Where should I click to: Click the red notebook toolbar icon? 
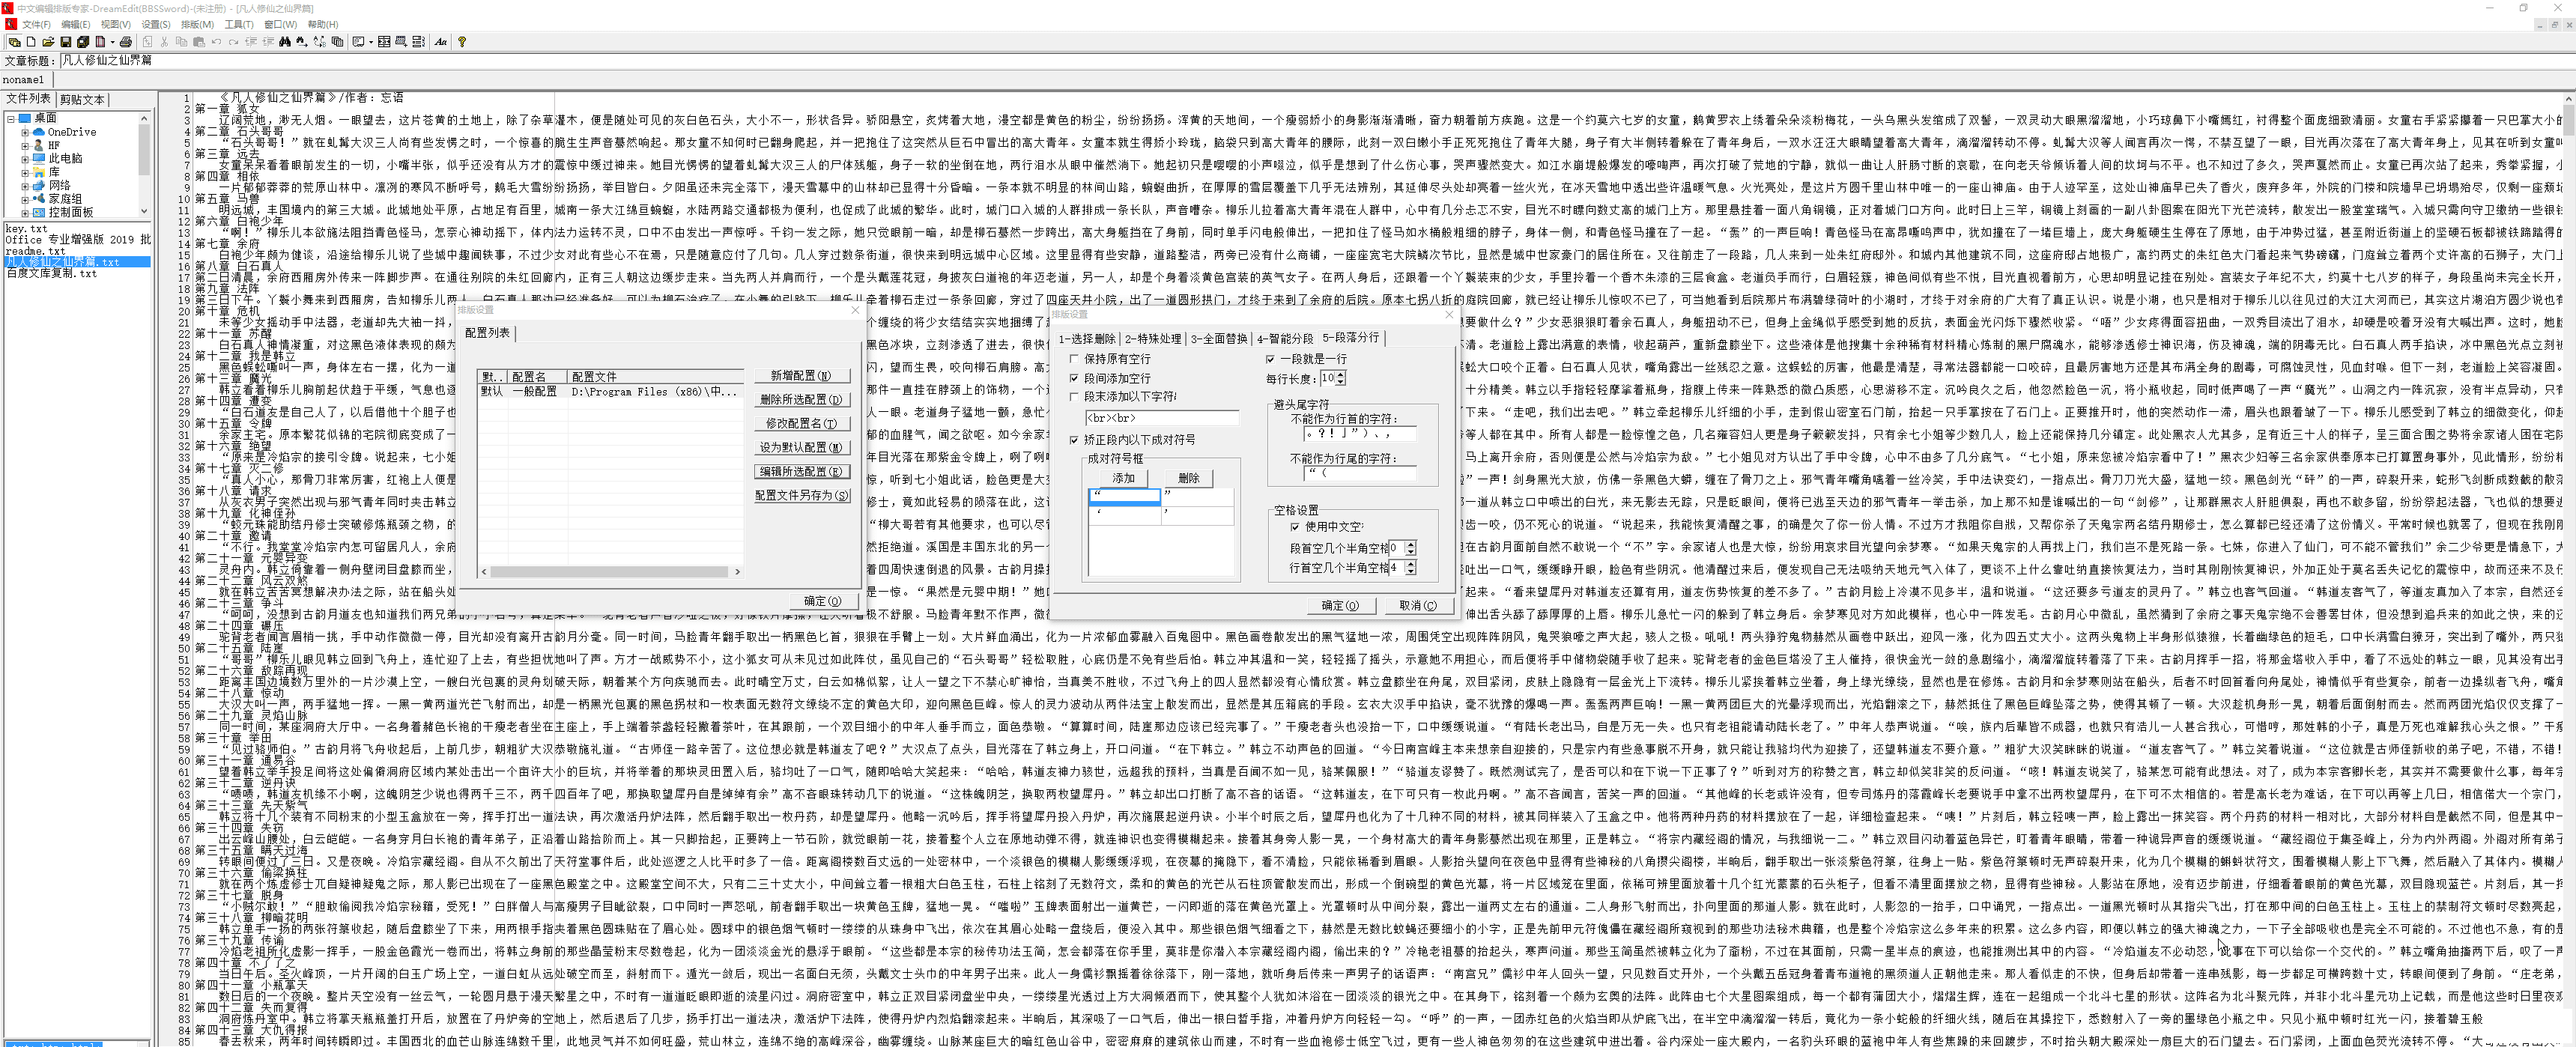coord(101,42)
